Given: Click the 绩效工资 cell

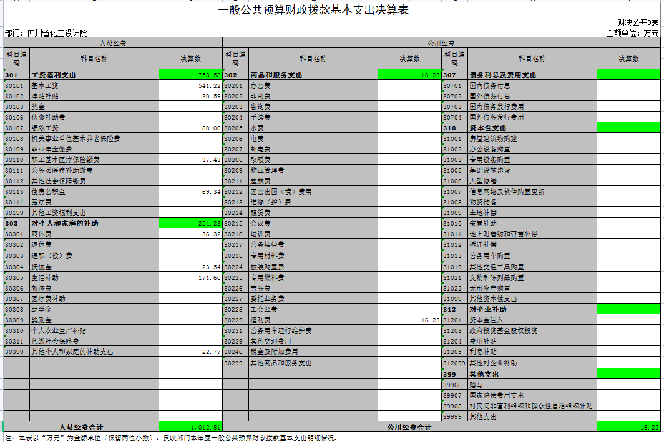Looking at the screenshot, I should [94, 128].
